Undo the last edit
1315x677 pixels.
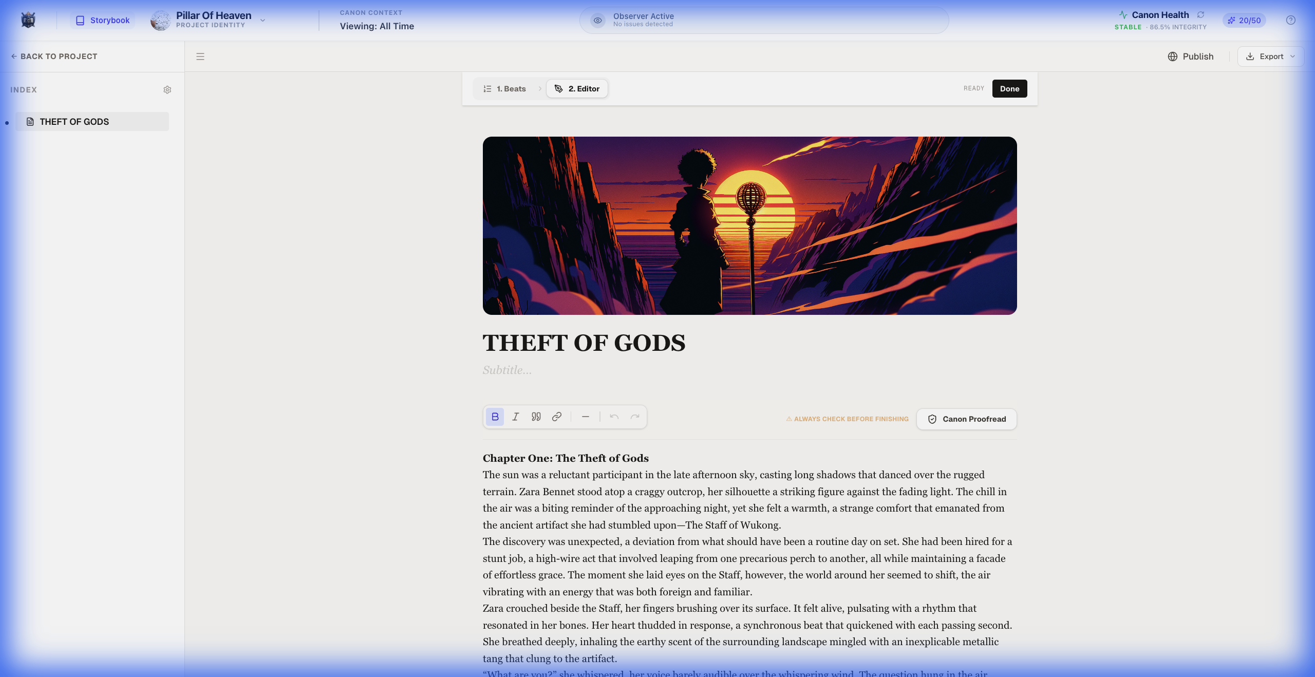click(x=614, y=417)
